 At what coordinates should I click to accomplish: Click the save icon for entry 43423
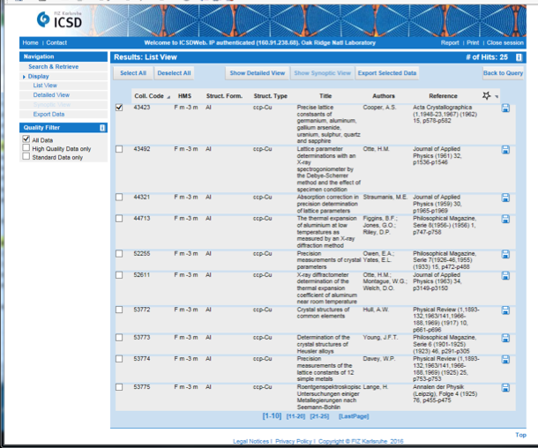pos(506,108)
